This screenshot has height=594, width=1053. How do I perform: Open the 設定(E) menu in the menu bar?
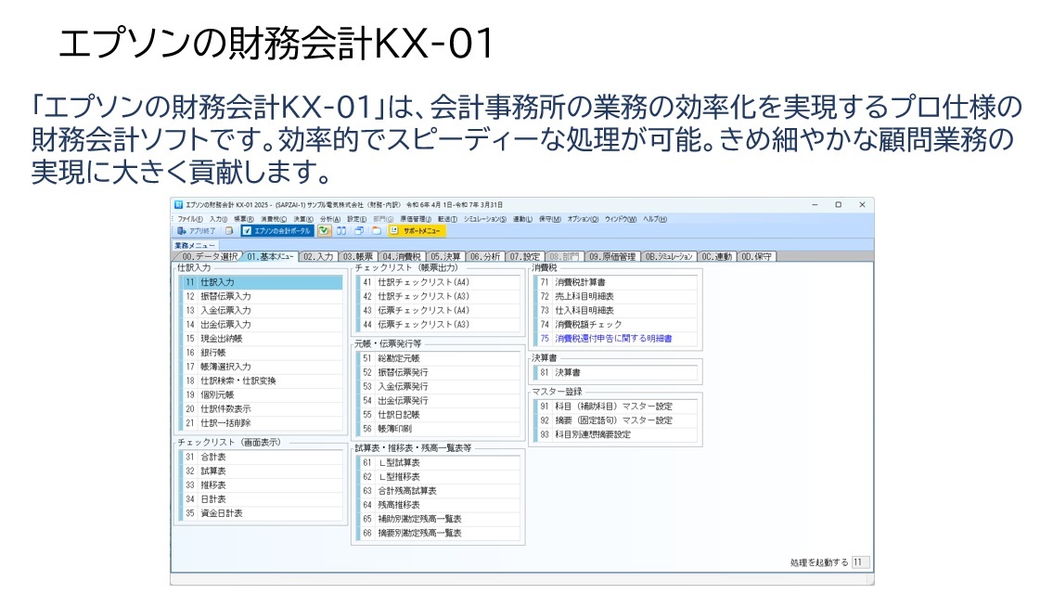coord(356,219)
